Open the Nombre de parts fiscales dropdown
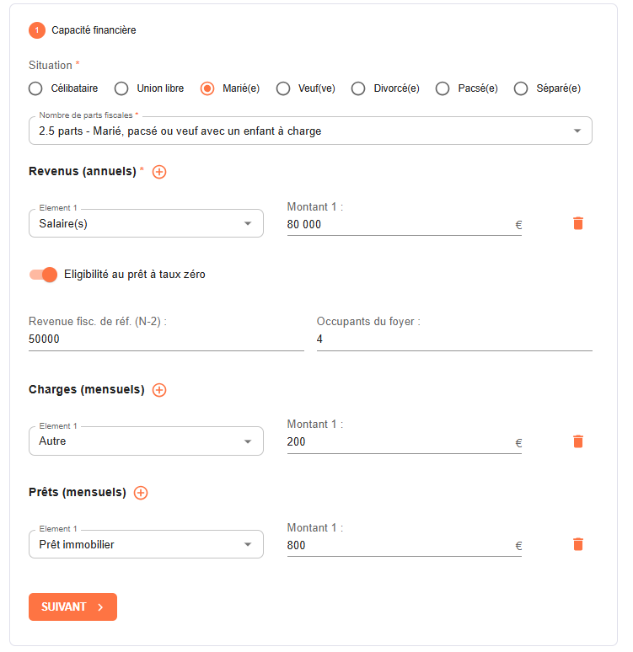The width and height of the screenshot is (633, 652). pyautogui.click(x=310, y=131)
